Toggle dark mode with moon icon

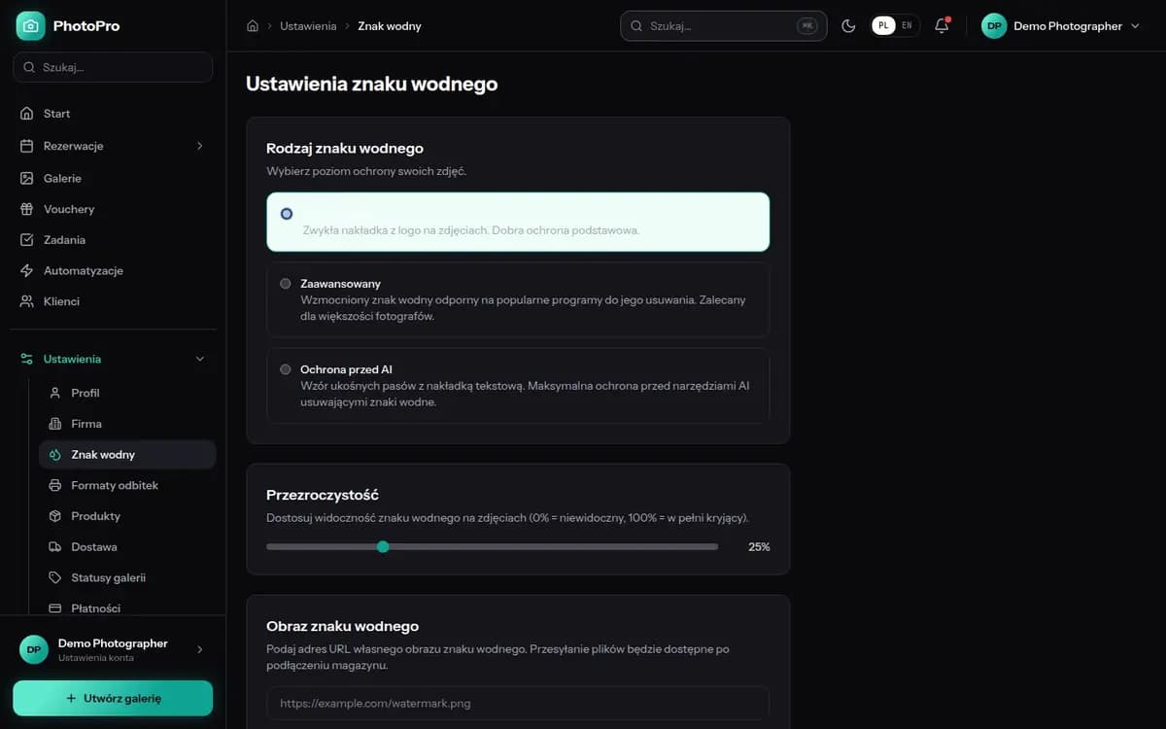[x=848, y=26]
